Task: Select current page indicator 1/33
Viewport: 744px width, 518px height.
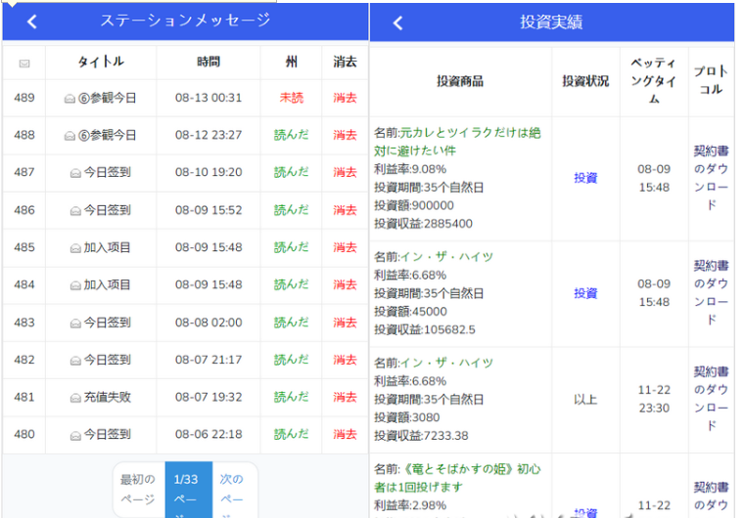Action: tap(186, 488)
